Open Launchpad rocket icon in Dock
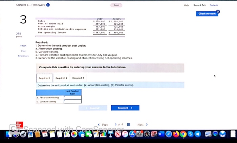Image resolution: width=237 pixels, height=143 pixels. click(23, 134)
